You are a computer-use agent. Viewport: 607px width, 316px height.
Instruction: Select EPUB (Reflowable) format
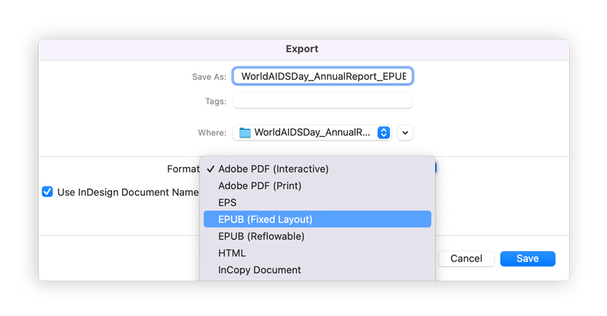coord(317,236)
